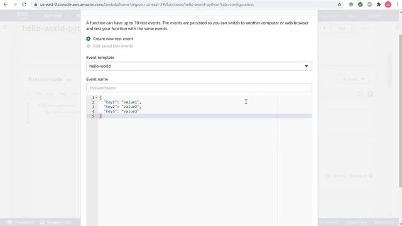Viewport: 402px width, 226px height.
Task: Click the "key2": "value2" line in the editor
Action: (122, 107)
